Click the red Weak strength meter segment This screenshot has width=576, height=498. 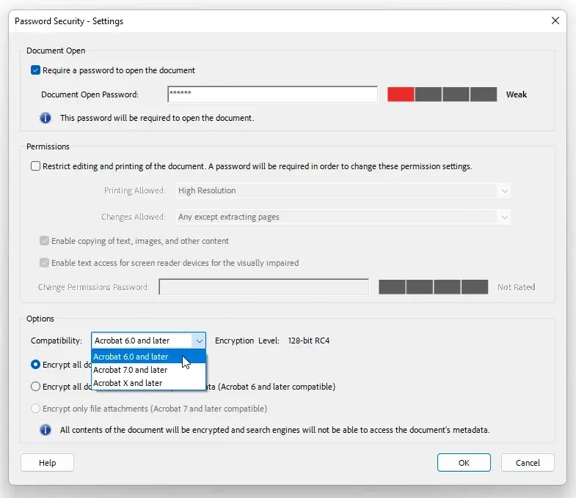pyautogui.click(x=401, y=94)
